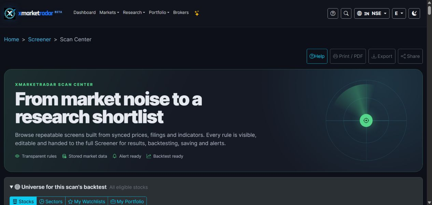
Task: Click the Backtest ready chart icon
Action: (x=149, y=156)
